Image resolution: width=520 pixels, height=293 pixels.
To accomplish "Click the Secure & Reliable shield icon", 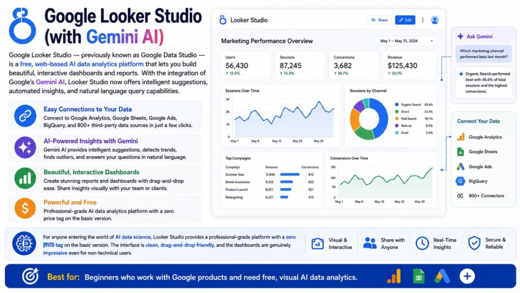I will [474, 243].
